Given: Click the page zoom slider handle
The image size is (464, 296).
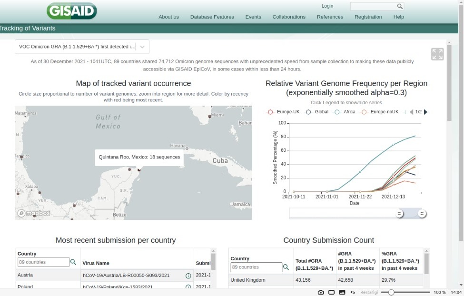Looking at the screenshot, I should [x=391, y=292].
